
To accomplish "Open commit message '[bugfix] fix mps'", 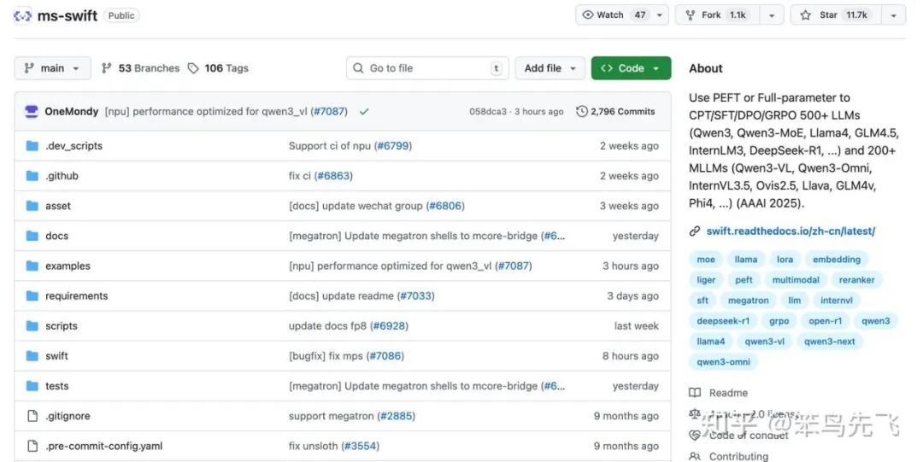I will [326, 356].
